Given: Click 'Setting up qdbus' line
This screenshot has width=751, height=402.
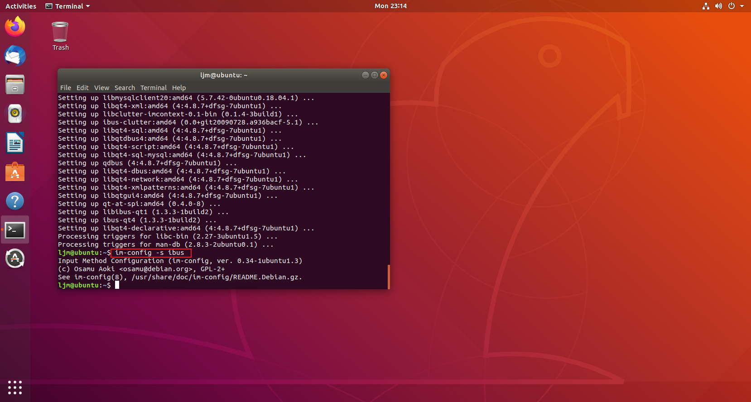Looking at the screenshot, I should tap(147, 163).
